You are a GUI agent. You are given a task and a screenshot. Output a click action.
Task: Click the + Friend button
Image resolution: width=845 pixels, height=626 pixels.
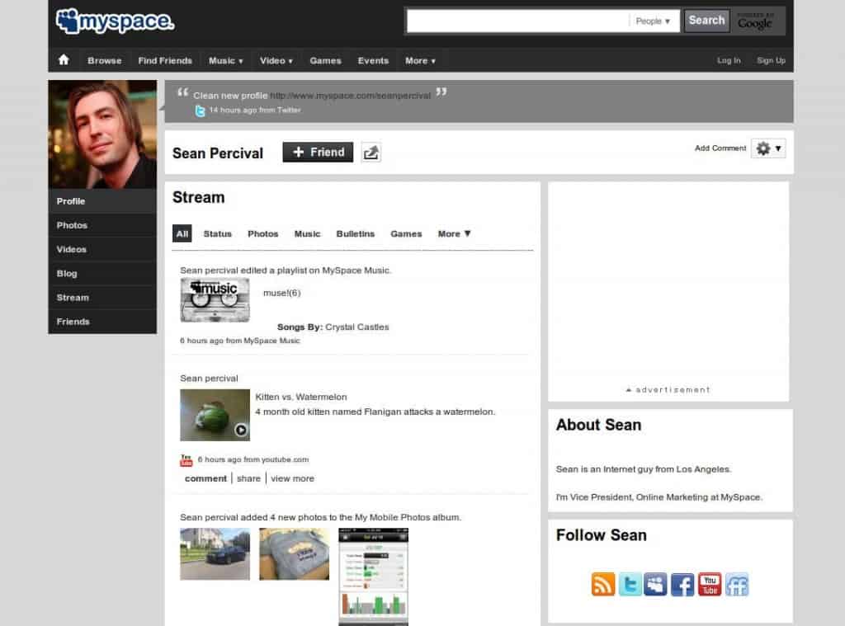[x=318, y=153]
